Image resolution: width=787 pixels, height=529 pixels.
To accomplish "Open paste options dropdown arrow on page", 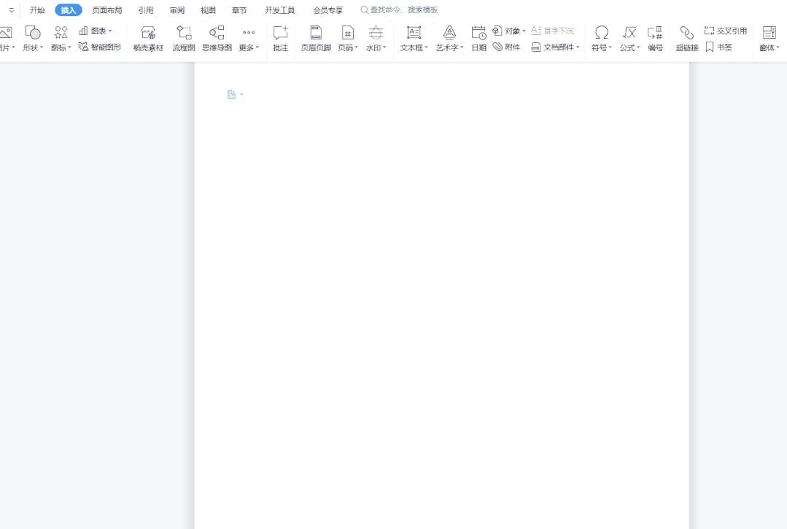I will tap(241, 94).
